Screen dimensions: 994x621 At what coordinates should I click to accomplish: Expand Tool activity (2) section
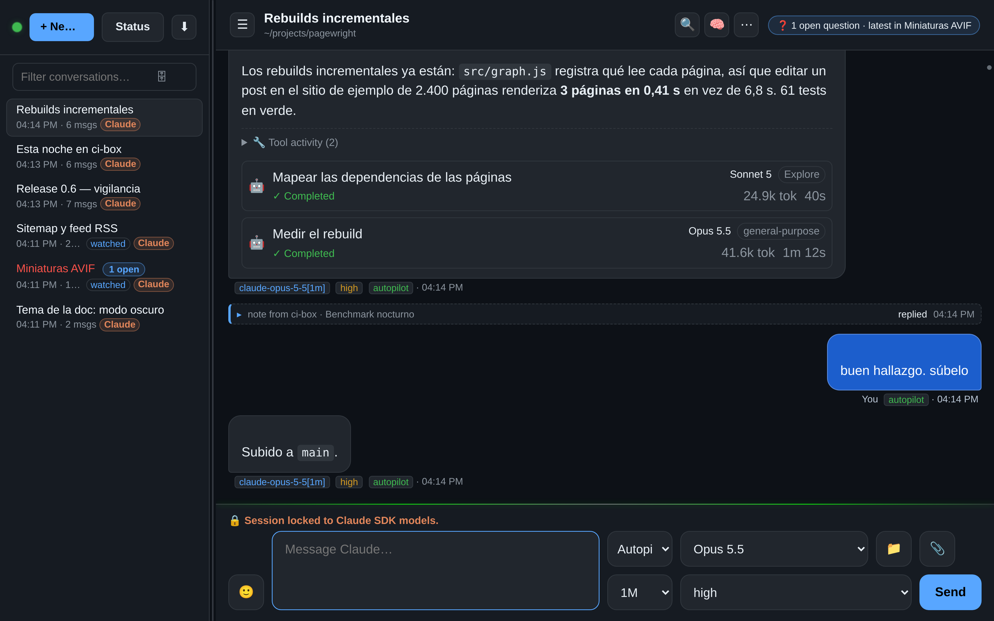point(290,143)
